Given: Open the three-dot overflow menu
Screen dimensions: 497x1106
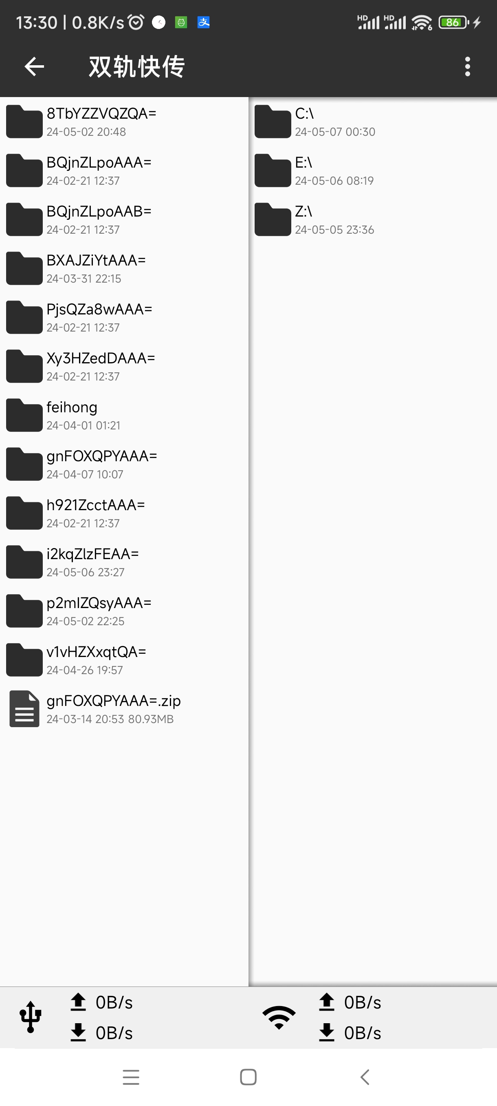Looking at the screenshot, I should point(467,66).
